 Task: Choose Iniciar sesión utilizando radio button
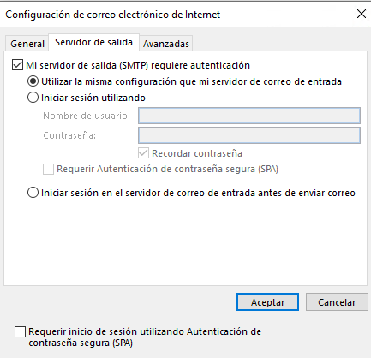click(33, 98)
